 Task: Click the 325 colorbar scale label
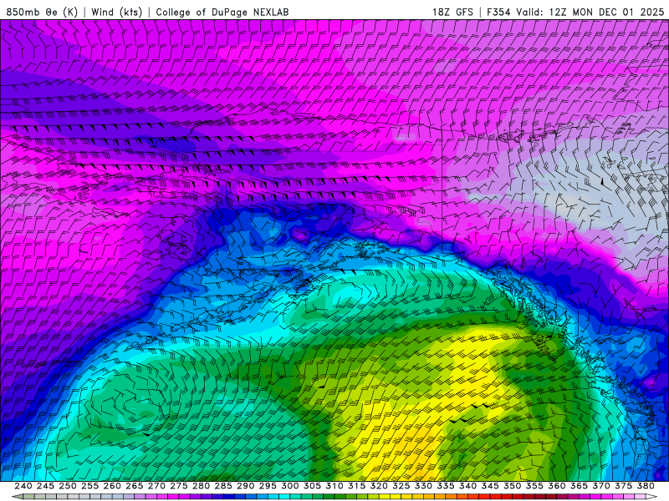[401, 486]
